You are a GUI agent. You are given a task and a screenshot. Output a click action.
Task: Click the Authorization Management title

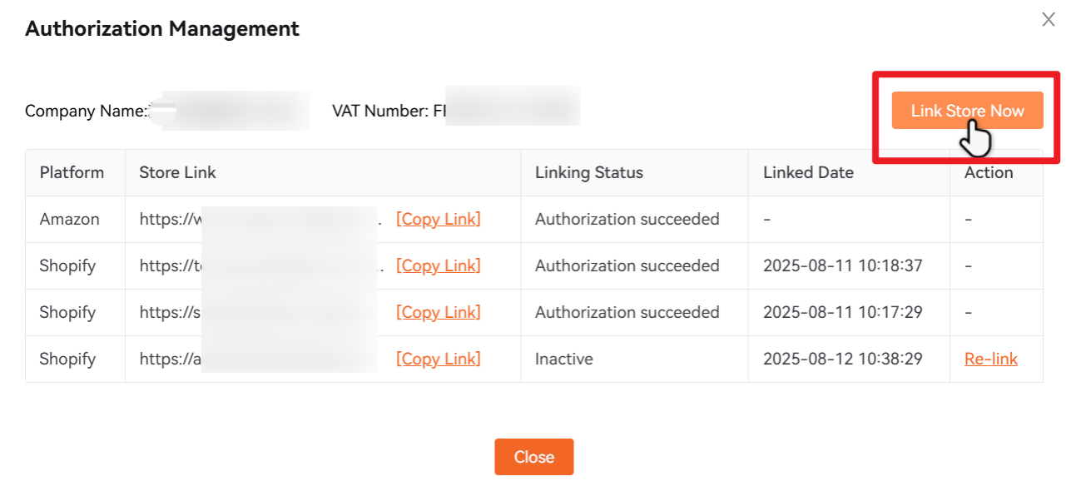click(x=162, y=27)
